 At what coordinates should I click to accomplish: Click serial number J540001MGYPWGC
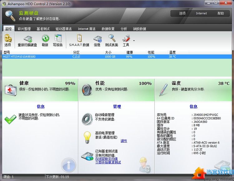click(x=206, y=115)
